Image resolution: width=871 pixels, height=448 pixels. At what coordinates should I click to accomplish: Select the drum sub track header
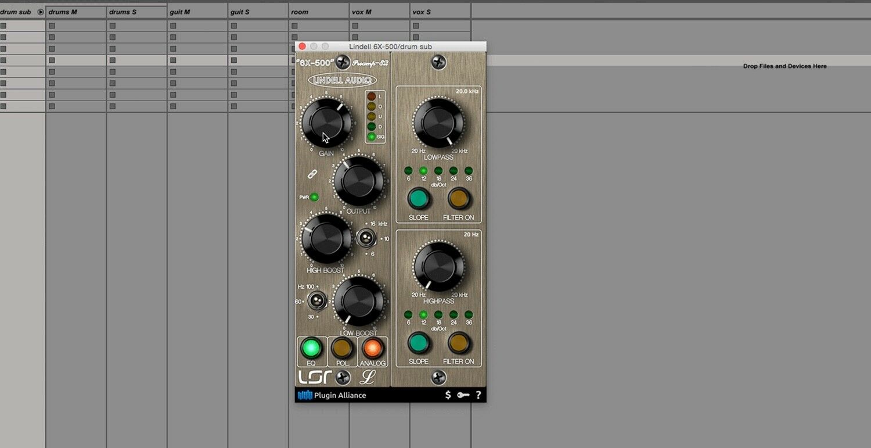(x=23, y=12)
